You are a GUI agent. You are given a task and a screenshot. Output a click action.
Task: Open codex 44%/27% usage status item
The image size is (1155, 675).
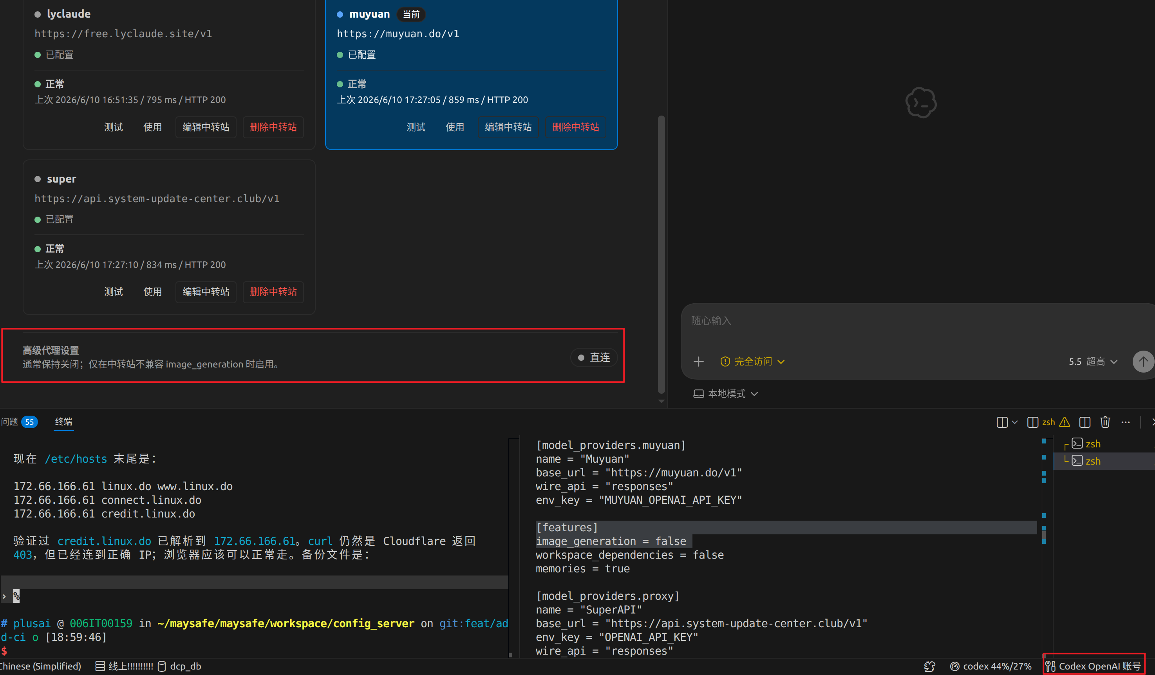[x=991, y=666]
